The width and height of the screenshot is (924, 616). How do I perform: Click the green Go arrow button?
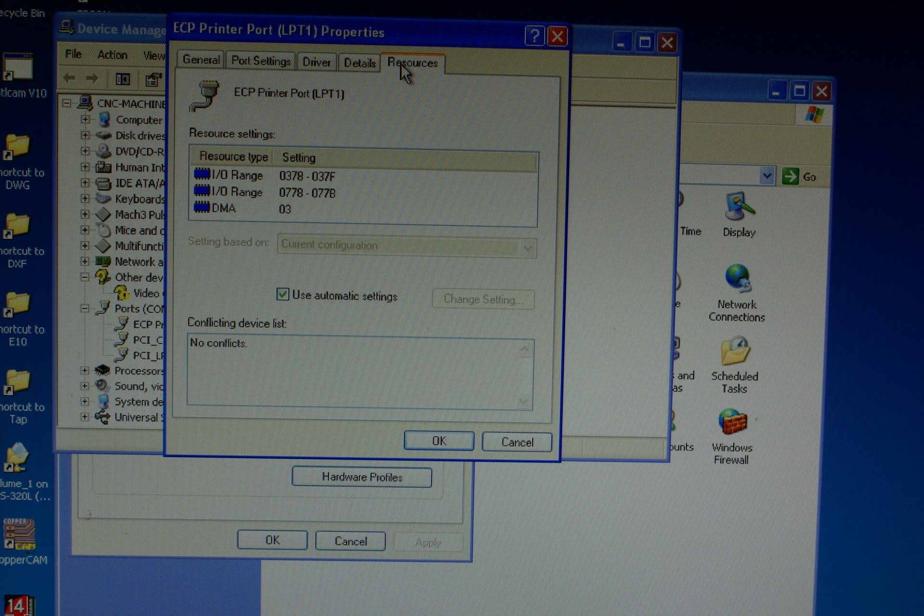pos(790,177)
